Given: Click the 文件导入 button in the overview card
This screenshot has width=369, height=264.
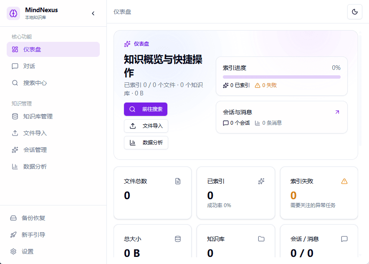Looking at the screenshot, I should point(146,126).
